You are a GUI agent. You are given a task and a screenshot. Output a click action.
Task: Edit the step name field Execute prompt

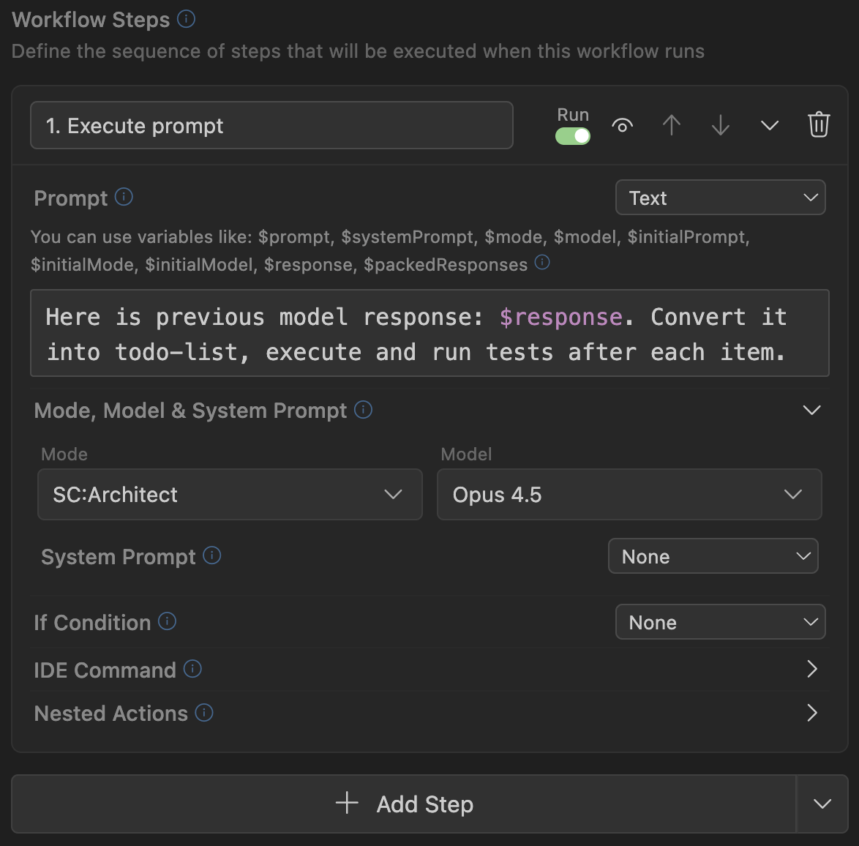(271, 126)
